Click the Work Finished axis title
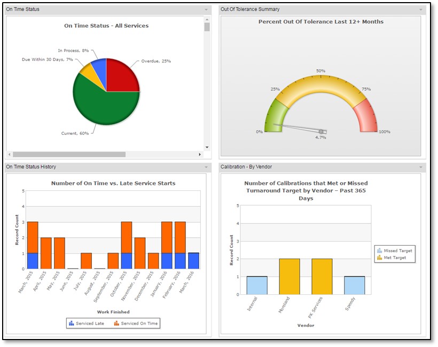Image resolution: width=438 pixels, height=347 pixels. [x=113, y=312]
